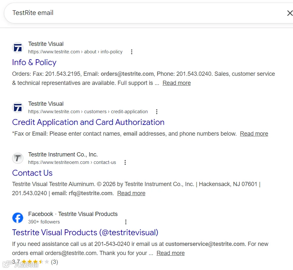Open three-dot menu for credit-application result
The height and width of the screenshot is (270, 293).
pos(157,112)
